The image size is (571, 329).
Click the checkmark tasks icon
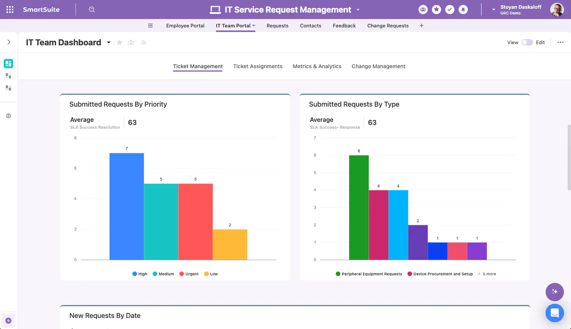point(450,9)
